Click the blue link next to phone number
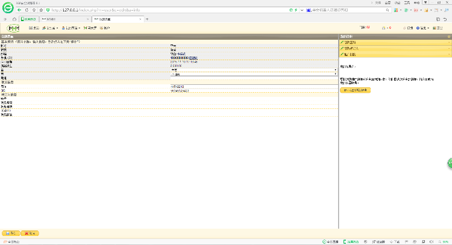The width and height of the screenshot is (452, 245). [193, 58]
